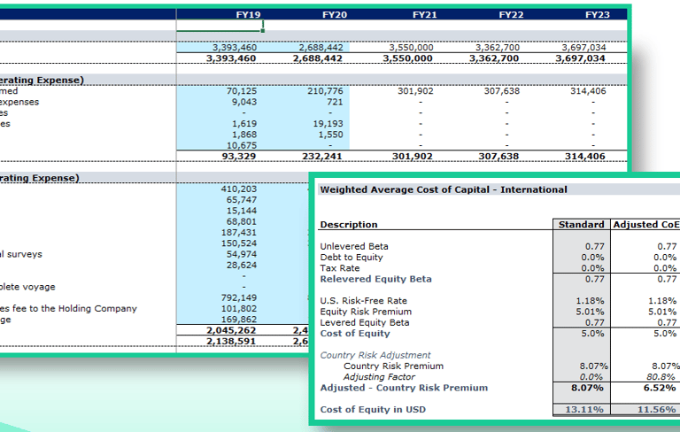Select the Cost of Equity in USD label

373,410
